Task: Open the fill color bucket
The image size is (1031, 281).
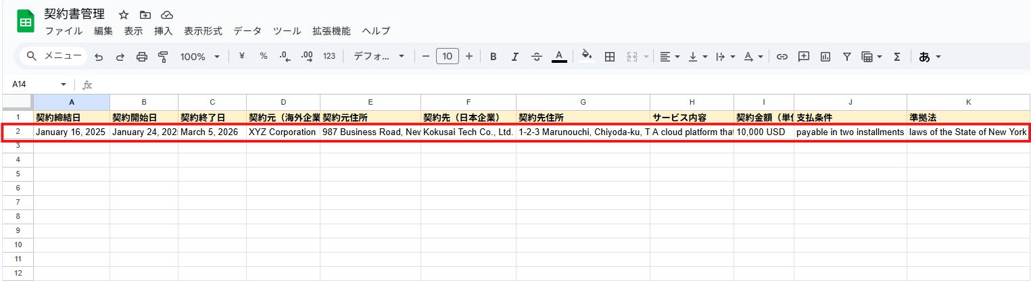Action: 587,57
